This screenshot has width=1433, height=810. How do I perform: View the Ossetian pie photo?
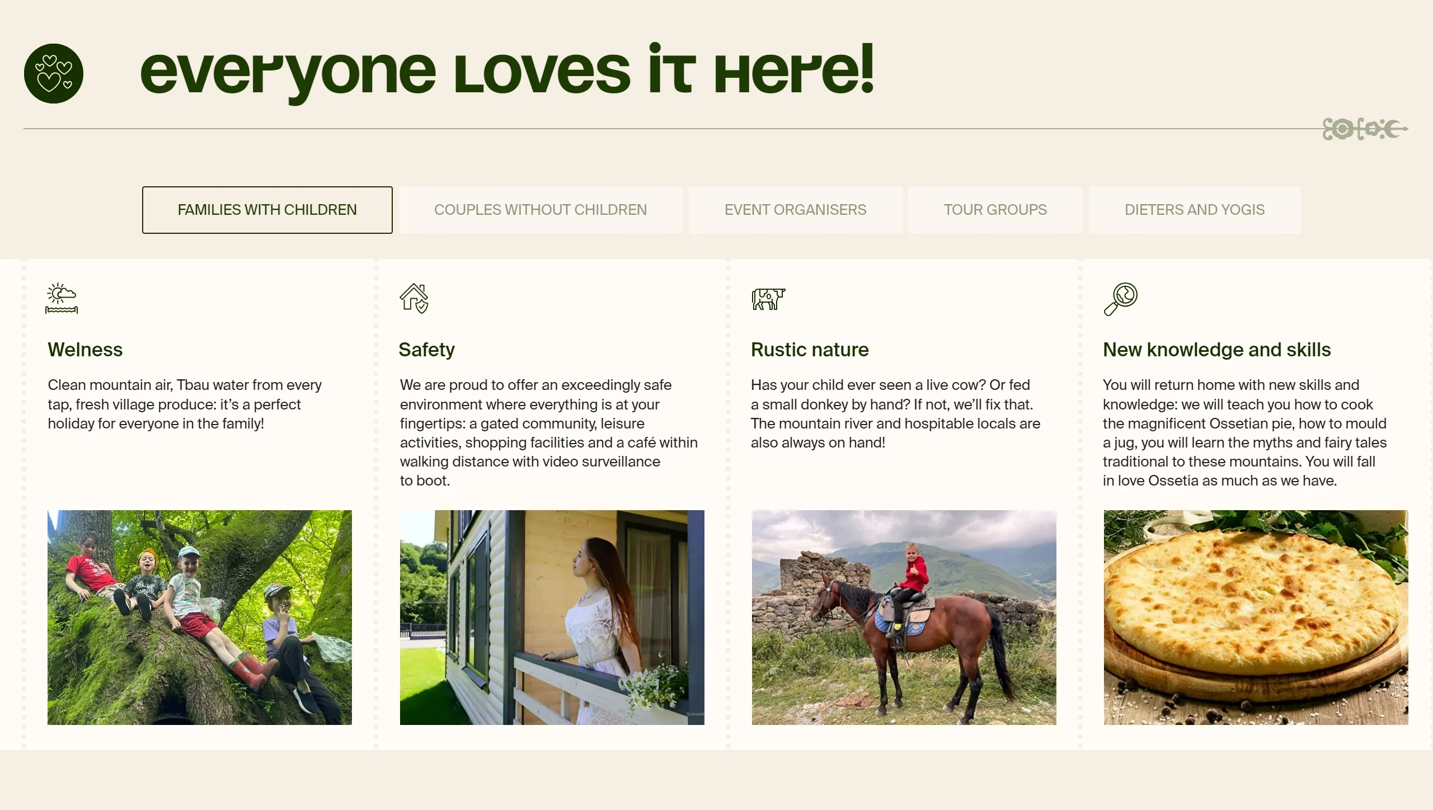1256,618
